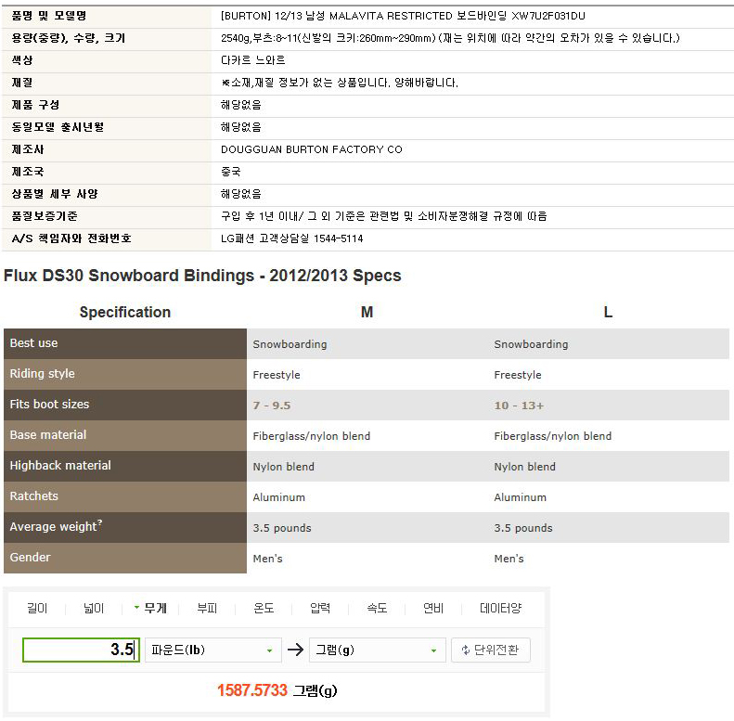The image size is (734, 721).
Task: Switch to the 부피 (volume) tab
Action: tap(207, 609)
